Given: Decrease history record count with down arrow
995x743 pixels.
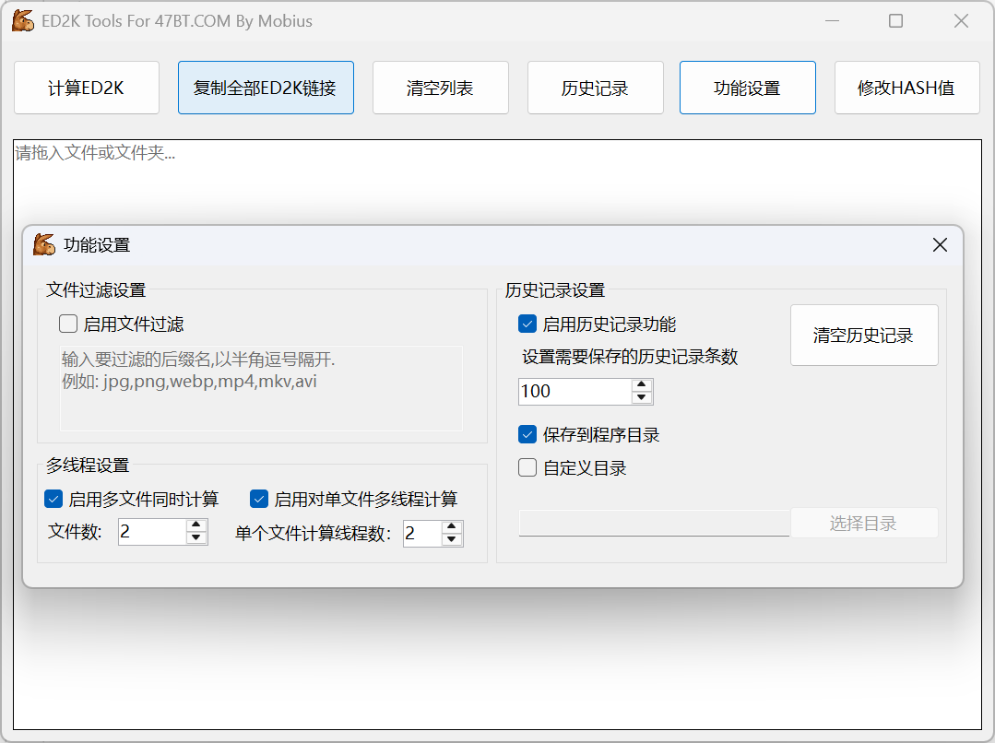Looking at the screenshot, I should [x=642, y=398].
